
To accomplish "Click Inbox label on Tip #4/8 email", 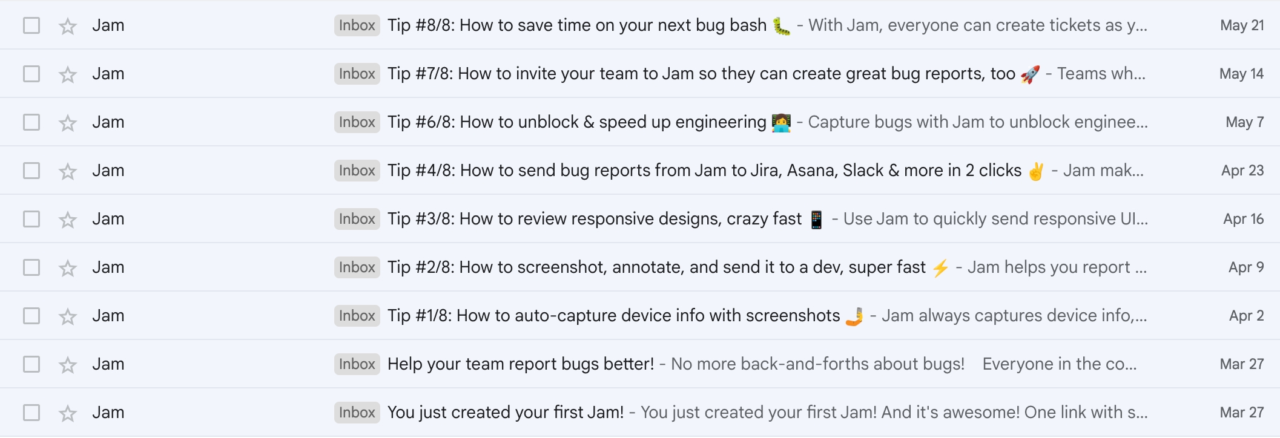I will coord(357,171).
